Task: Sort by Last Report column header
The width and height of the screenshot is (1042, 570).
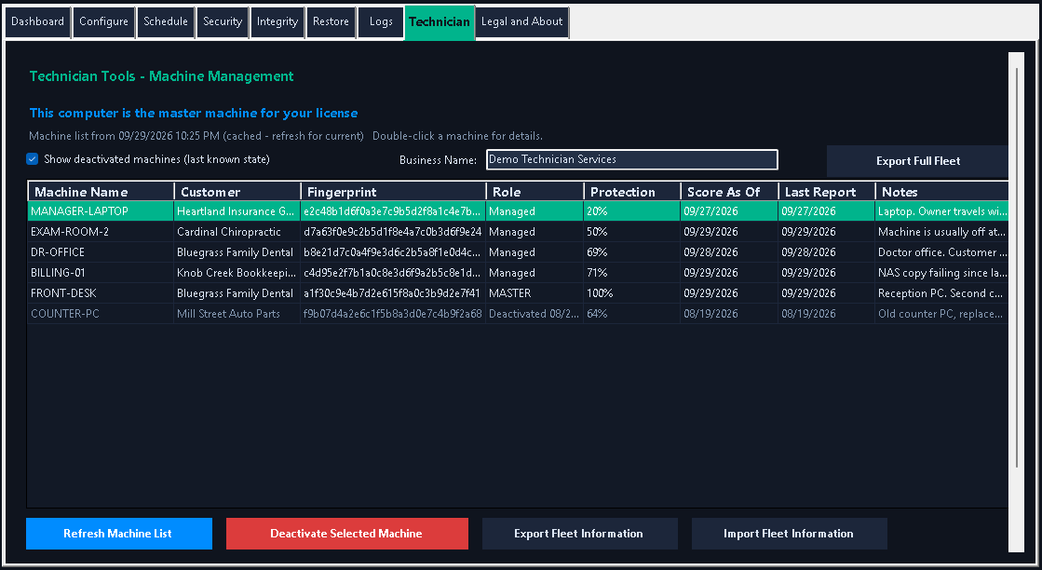Action: 827,191
